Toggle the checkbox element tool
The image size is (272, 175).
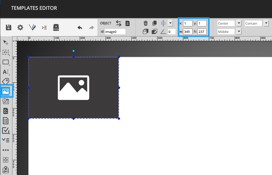6,131
